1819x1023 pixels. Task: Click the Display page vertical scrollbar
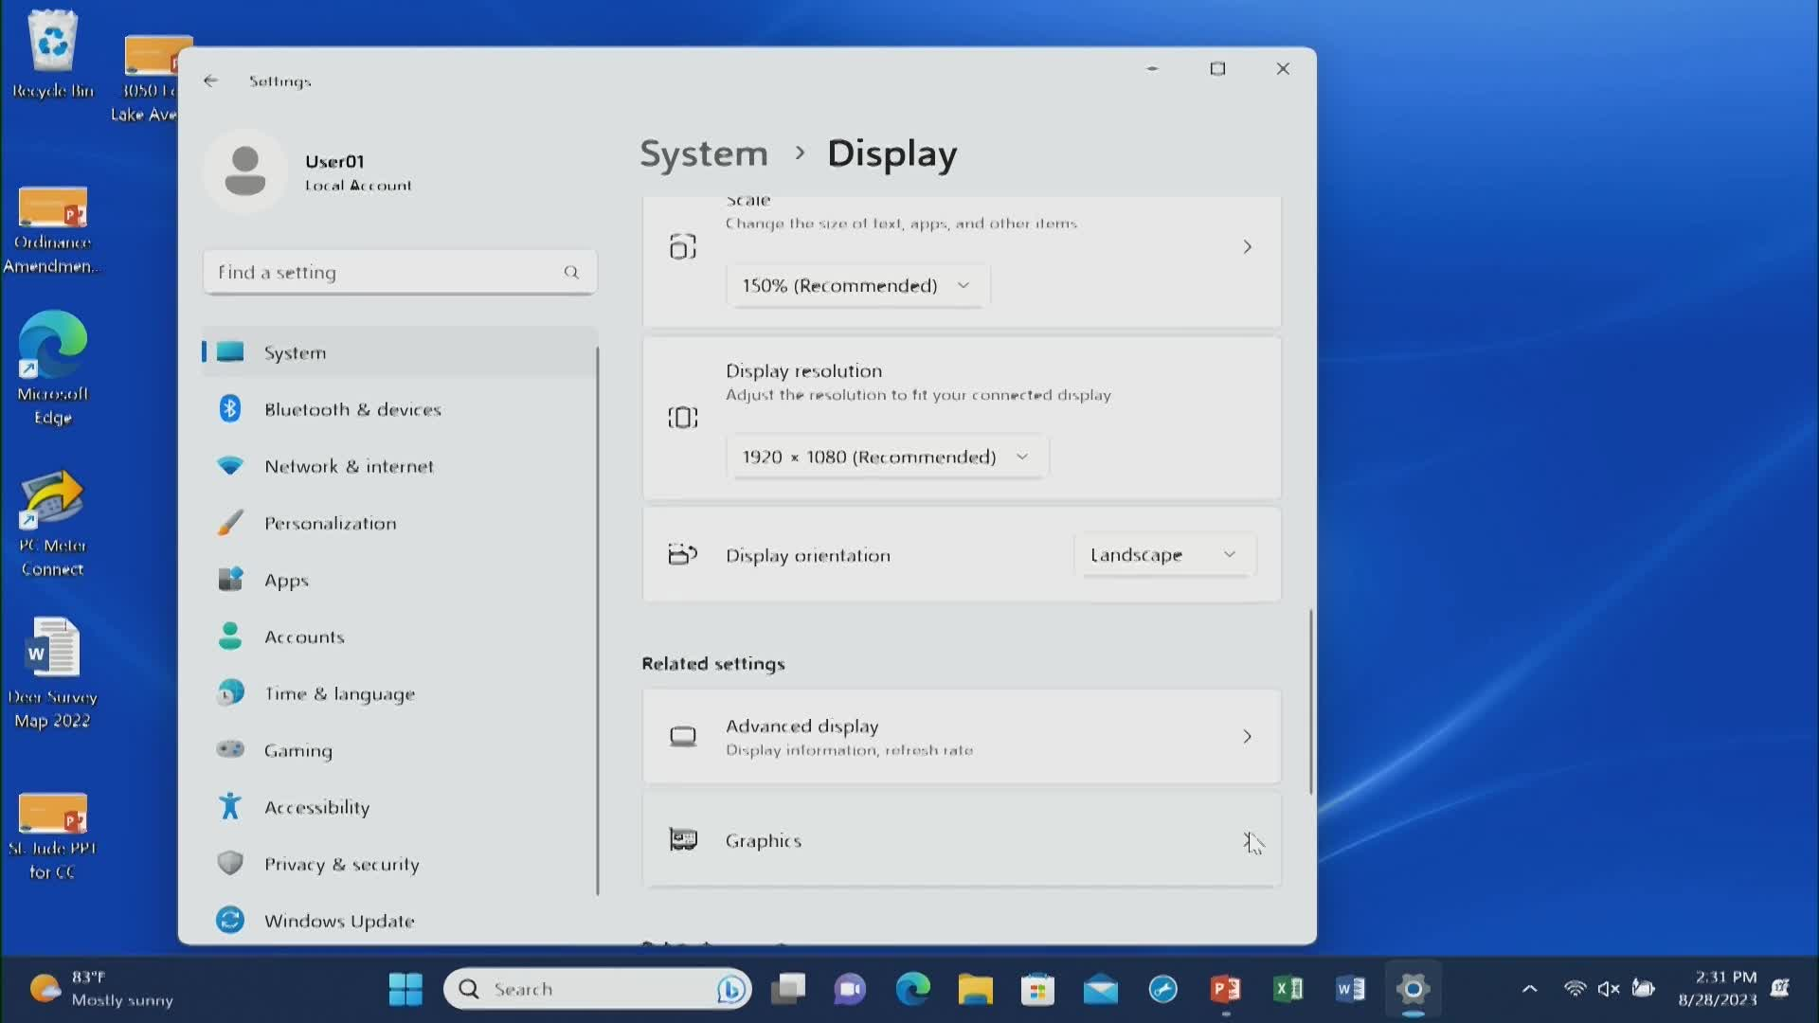click(x=1311, y=701)
